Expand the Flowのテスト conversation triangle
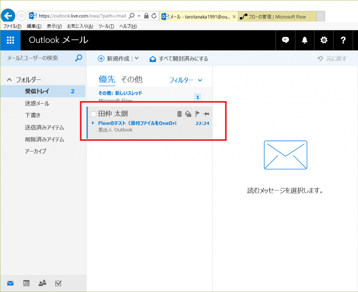Image resolution: width=358 pixels, height=292 pixels. [93, 123]
